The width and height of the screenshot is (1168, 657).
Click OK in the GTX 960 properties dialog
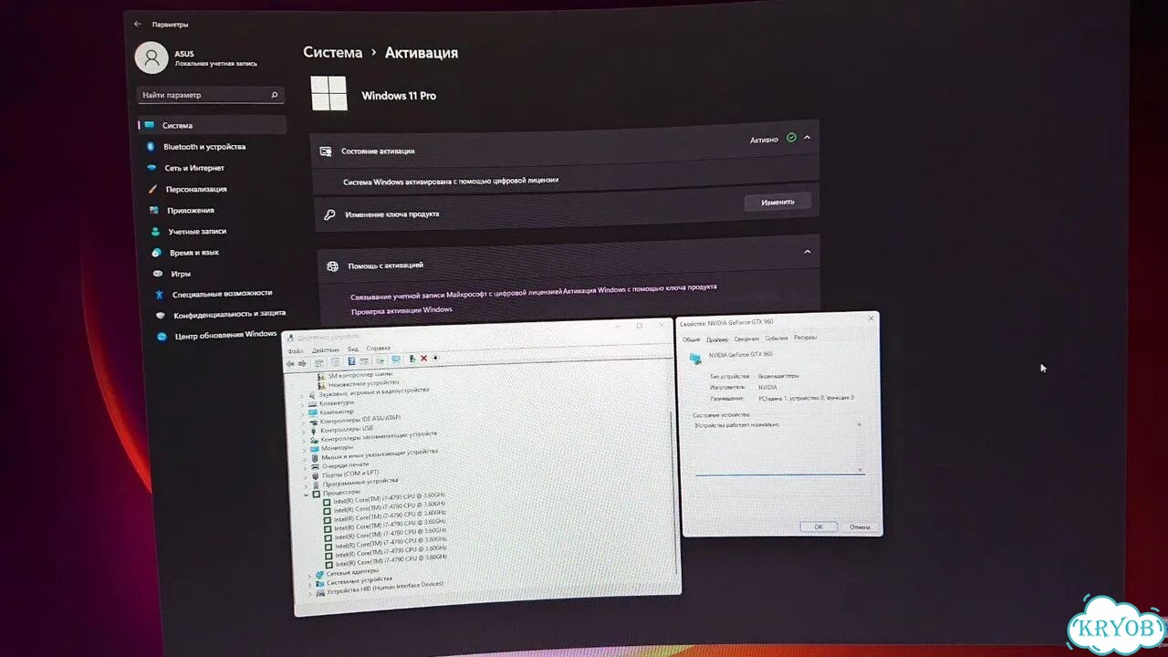(x=819, y=527)
